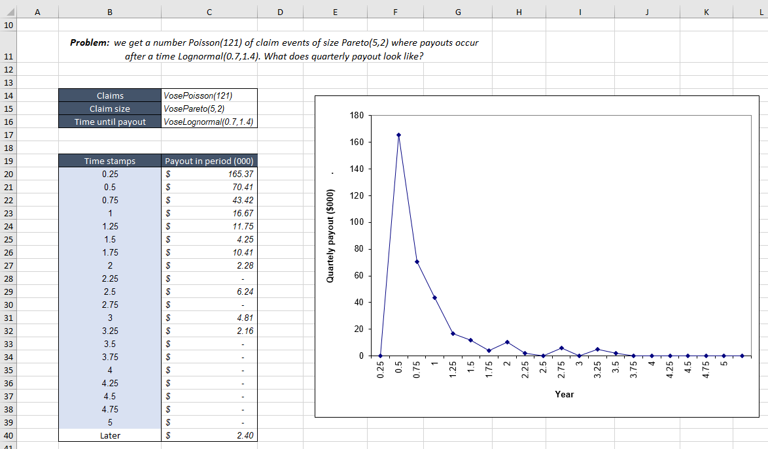Select column header D
The height and width of the screenshot is (449, 768).
[280, 12]
